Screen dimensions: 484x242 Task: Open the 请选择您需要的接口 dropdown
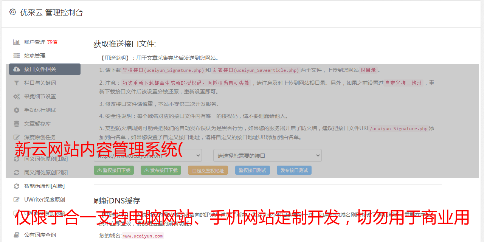click(267, 155)
